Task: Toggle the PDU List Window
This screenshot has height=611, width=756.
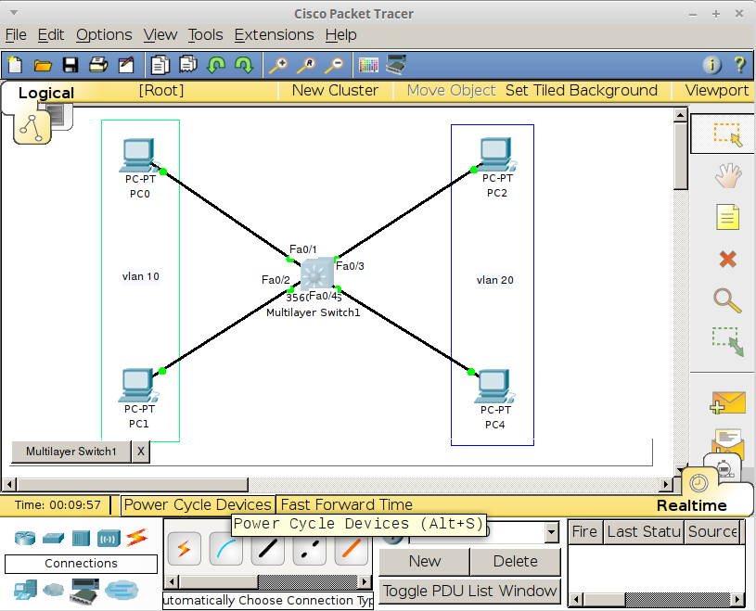Action: [x=469, y=591]
